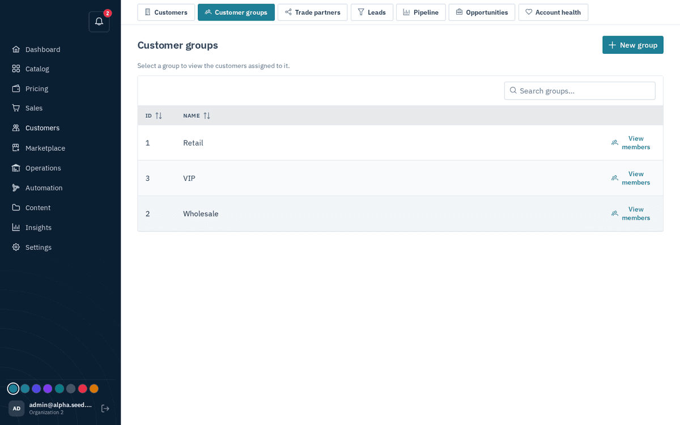The height and width of the screenshot is (425, 680).
Task: Open the notifications bell
Action: 99,22
